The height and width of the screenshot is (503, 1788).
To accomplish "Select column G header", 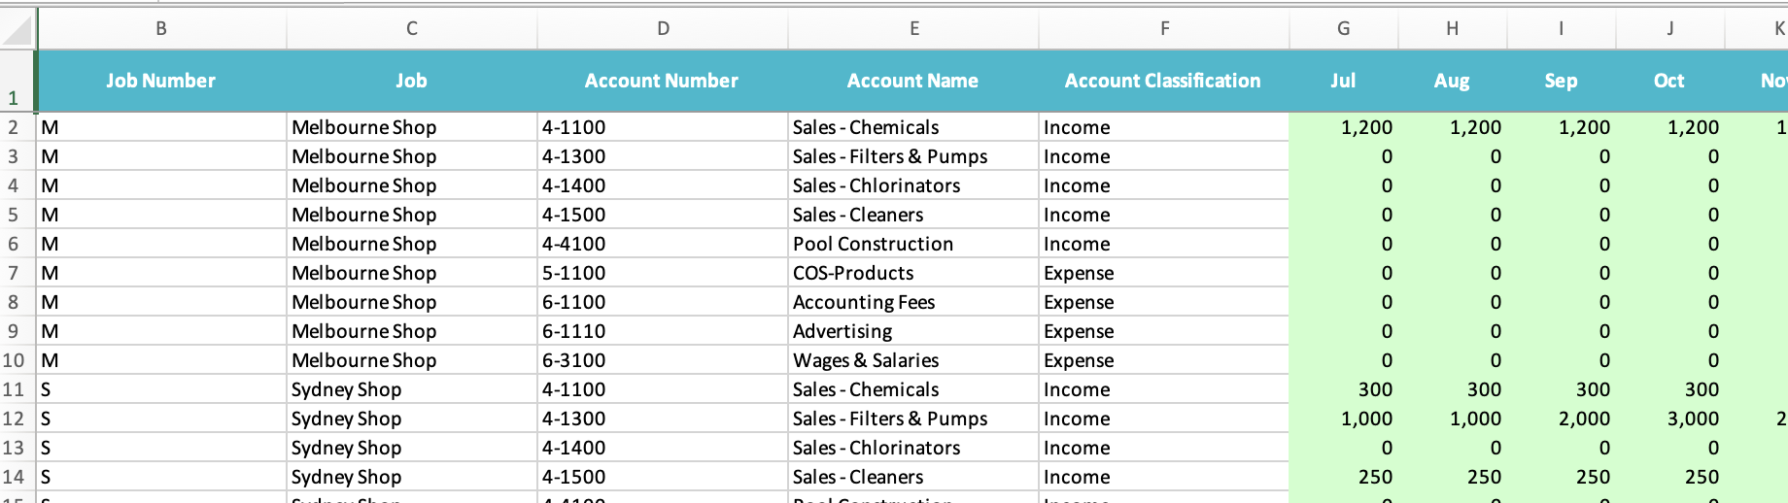I will click(1344, 29).
